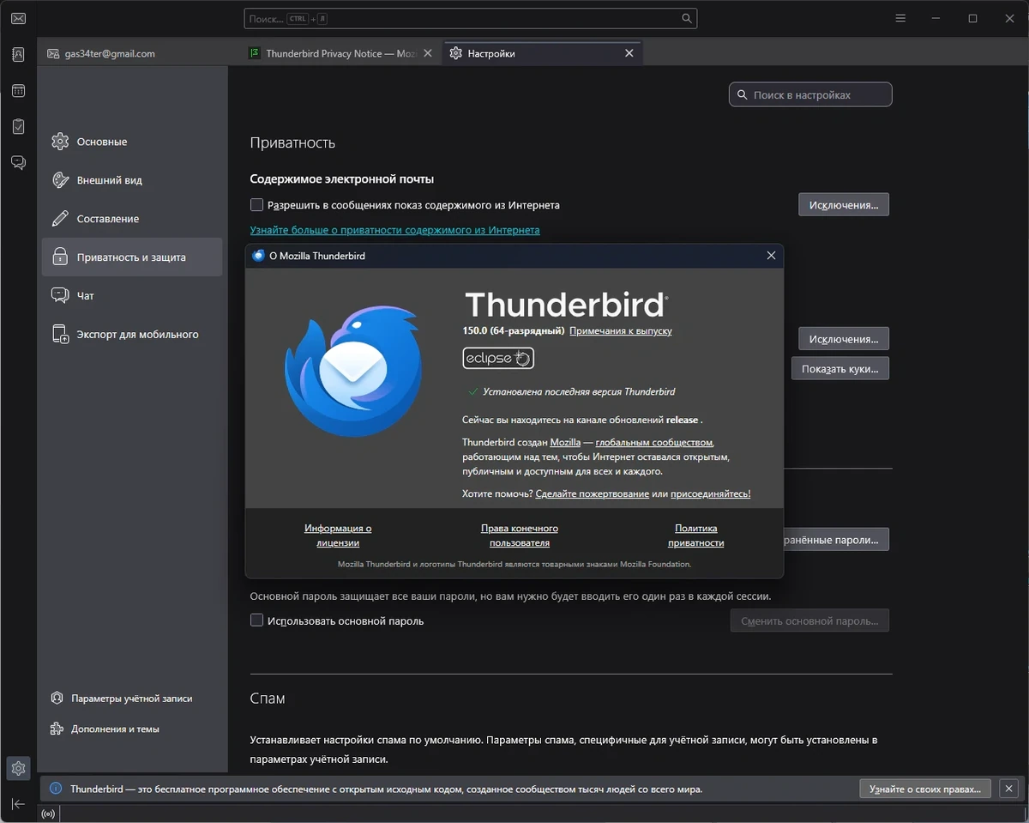The image size is (1029, 823).
Task: Open the Chat space icon
Action: click(x=18, y=162)
